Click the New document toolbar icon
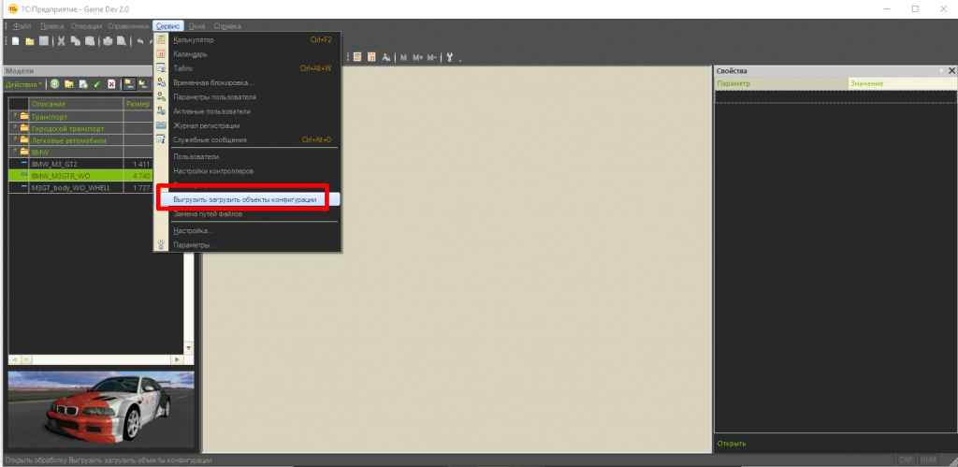The height and width of the screenshot is (467, 958). point(15,41)
